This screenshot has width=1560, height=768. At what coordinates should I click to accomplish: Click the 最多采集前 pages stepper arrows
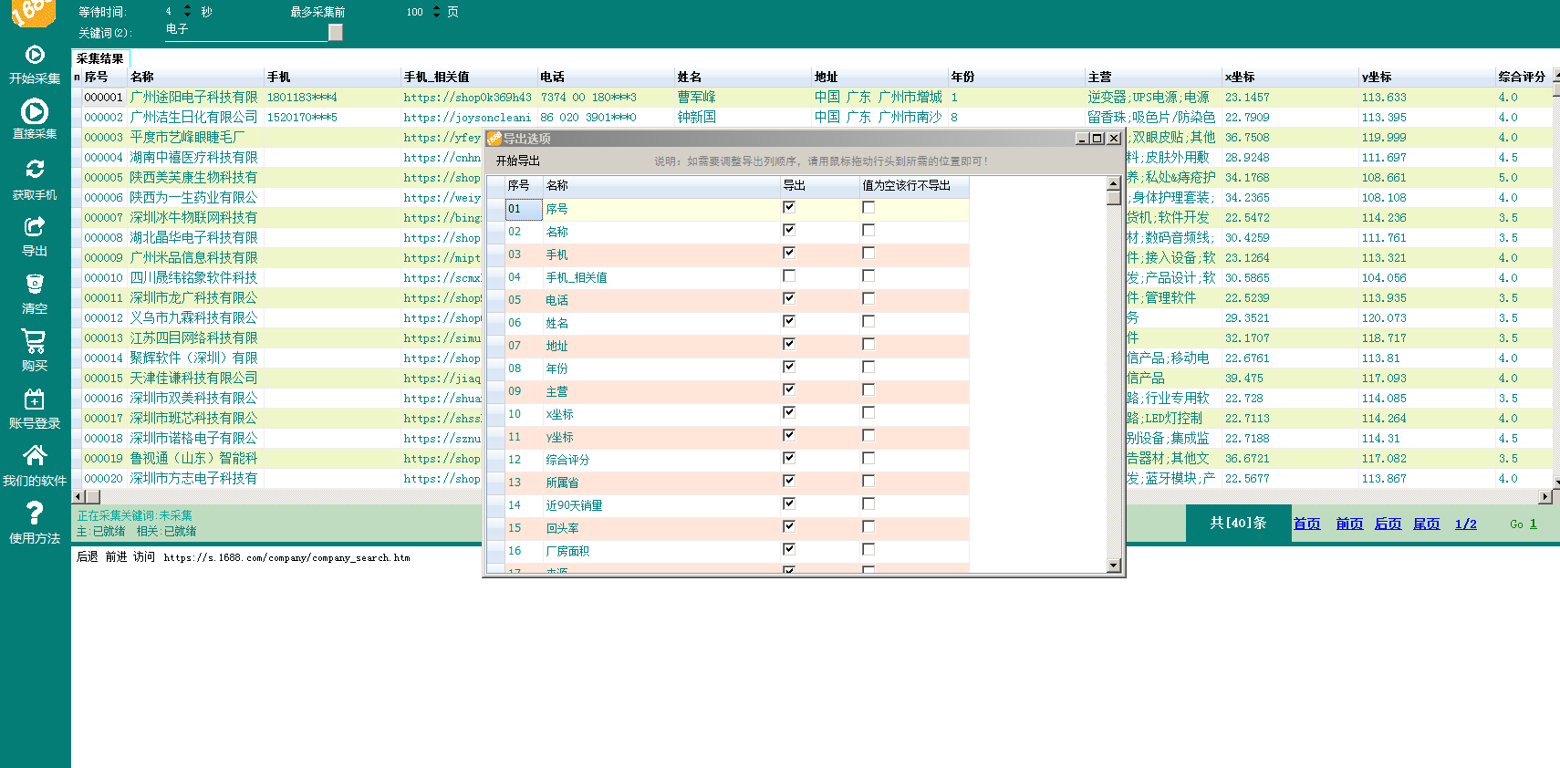pos(436,11)
